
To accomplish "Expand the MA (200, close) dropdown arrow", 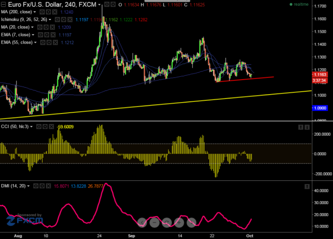I will click(x=35, y=12).
